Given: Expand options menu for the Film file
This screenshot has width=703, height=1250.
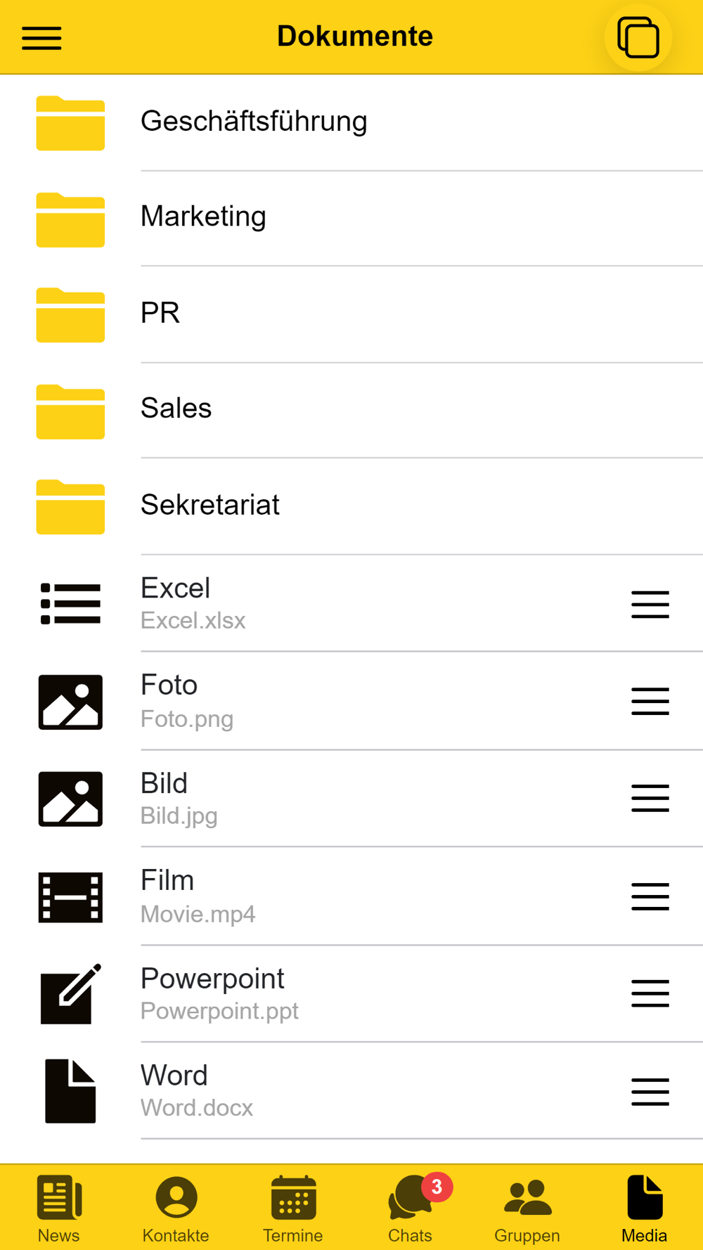Looking at the screenshot, I should (650, 896).
